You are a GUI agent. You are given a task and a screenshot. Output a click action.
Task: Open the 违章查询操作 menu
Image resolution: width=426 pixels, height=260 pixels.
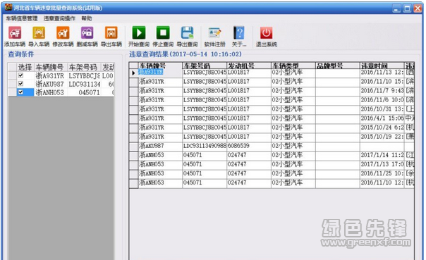coord(59,18)
